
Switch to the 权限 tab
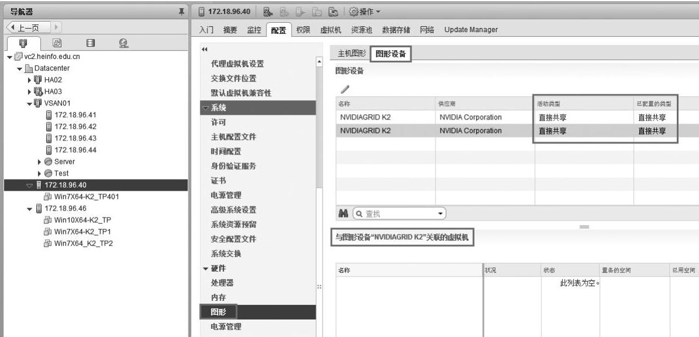click(303, 30)
